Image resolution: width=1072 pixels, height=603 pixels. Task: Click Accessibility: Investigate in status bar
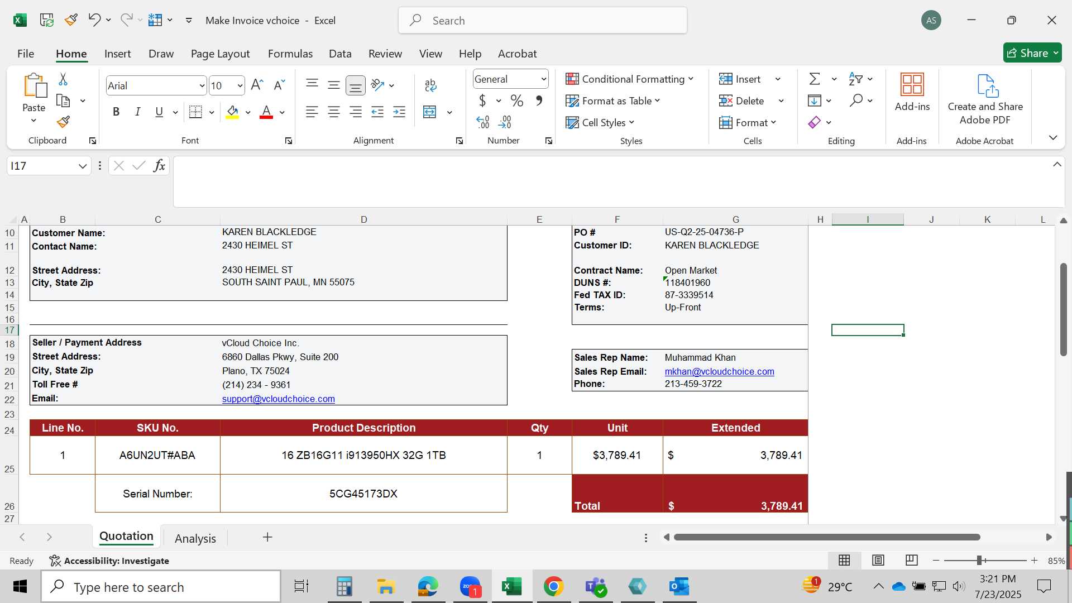coord(109,561)
